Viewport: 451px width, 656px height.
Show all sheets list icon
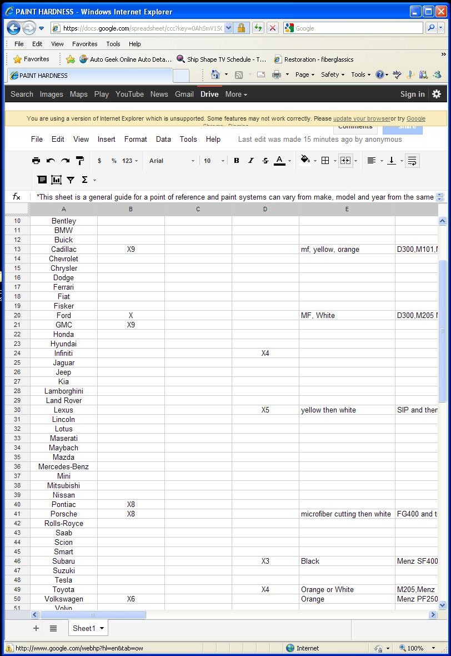tap(53, 628)
